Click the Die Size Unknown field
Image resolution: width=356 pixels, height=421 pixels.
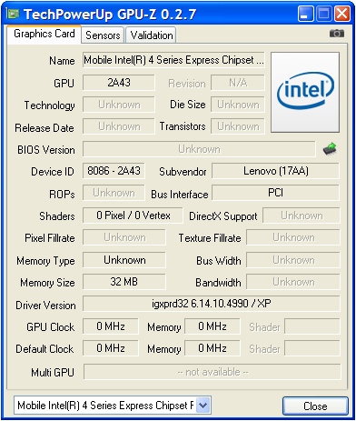[x=238, y=105]
